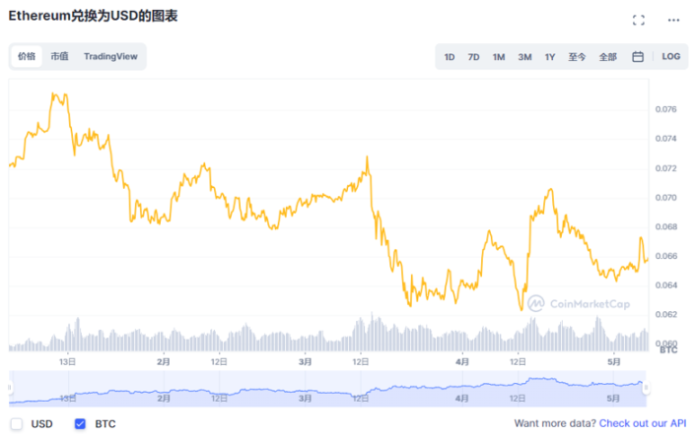Toggle the LOG scale button
Image resolution: width=695 pixels, height=436 pixels.
(x=670, y=57)
